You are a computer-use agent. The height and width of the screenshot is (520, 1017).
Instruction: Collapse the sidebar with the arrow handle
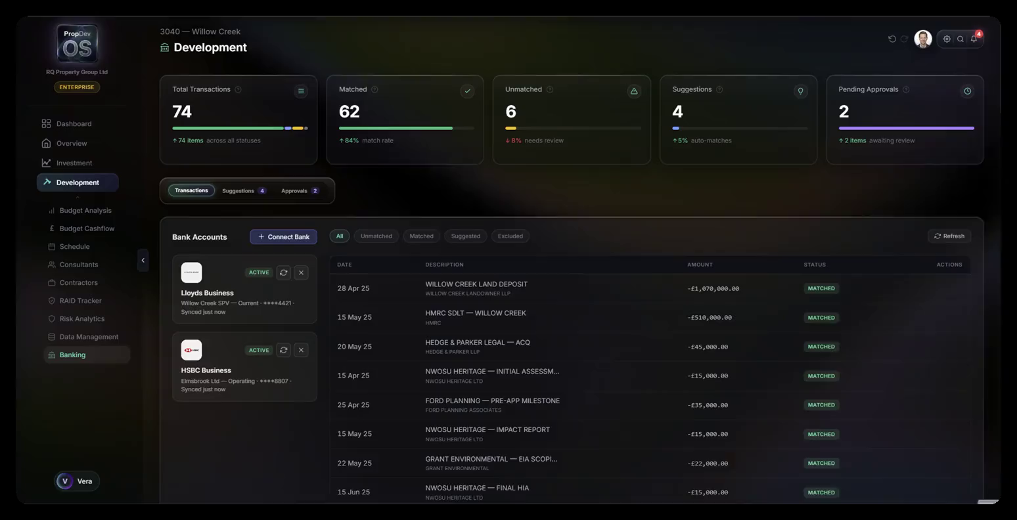pos(143,261)
